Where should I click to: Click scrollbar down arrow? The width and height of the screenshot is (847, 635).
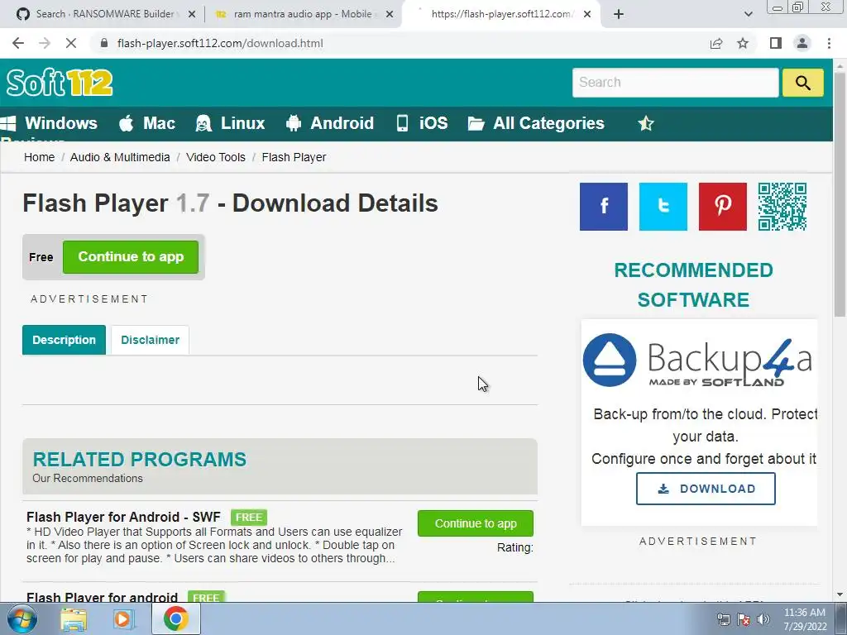tap(840, 595)
